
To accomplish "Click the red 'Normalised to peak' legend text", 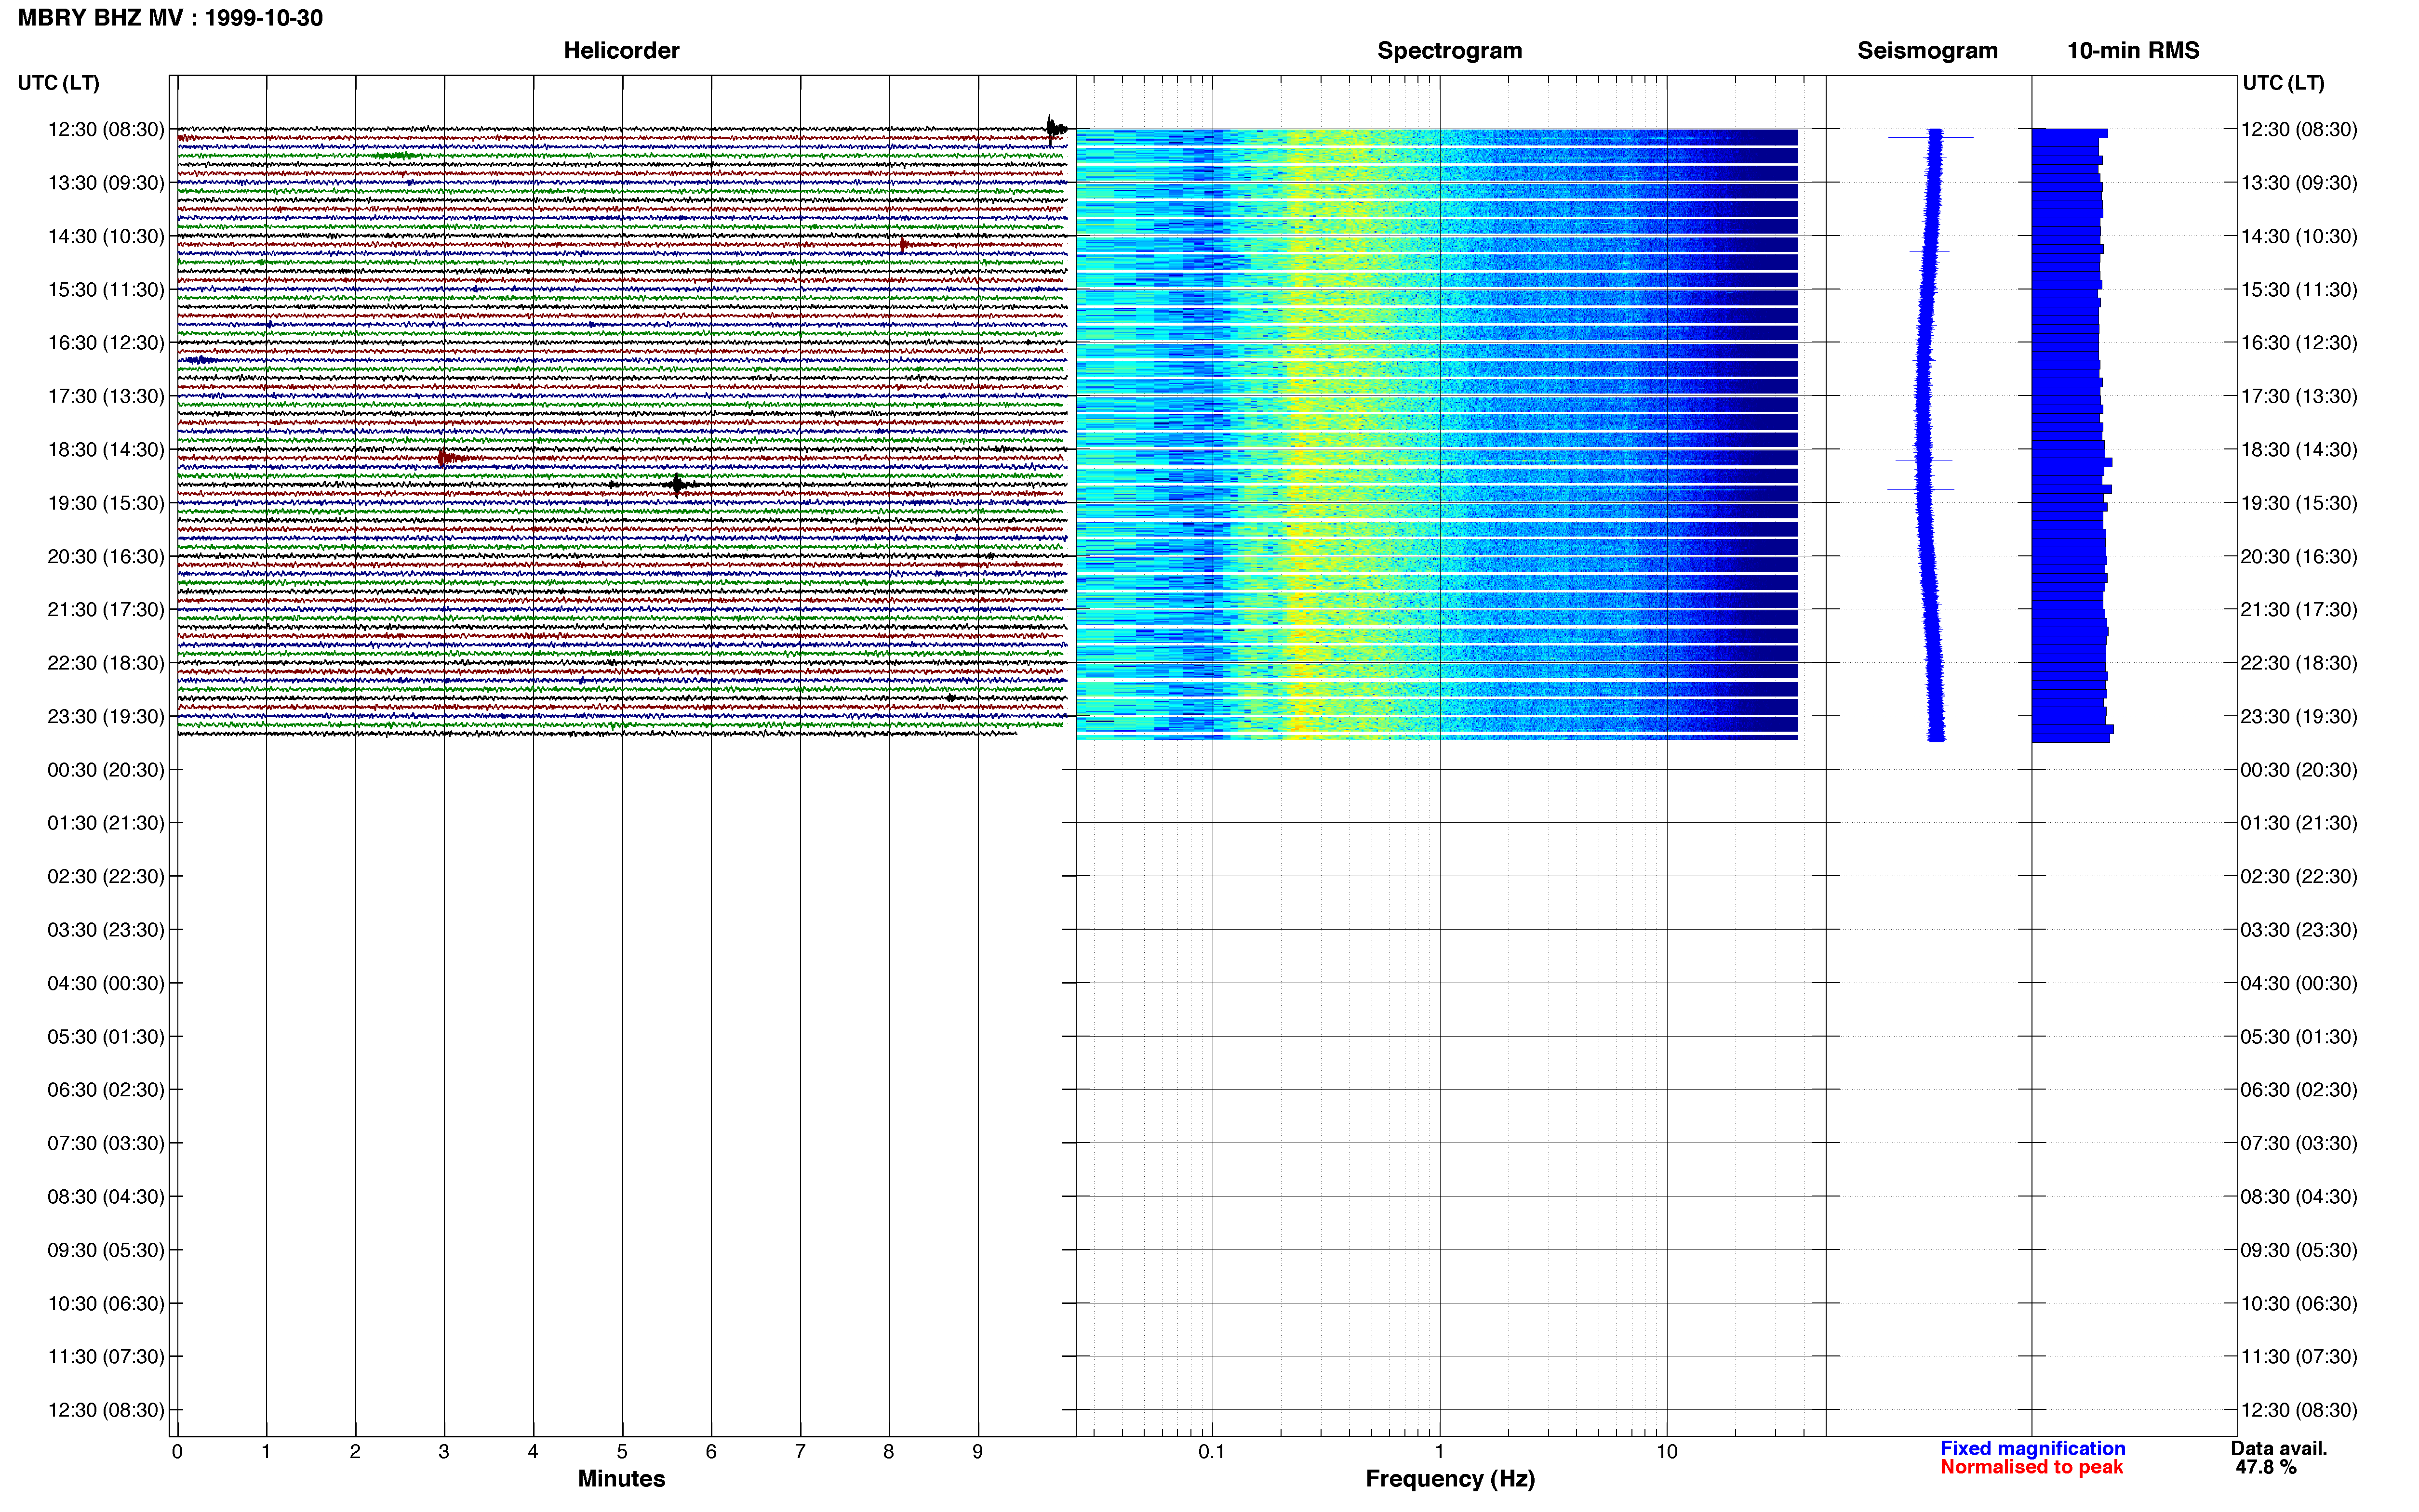I will [2031, 1467].
